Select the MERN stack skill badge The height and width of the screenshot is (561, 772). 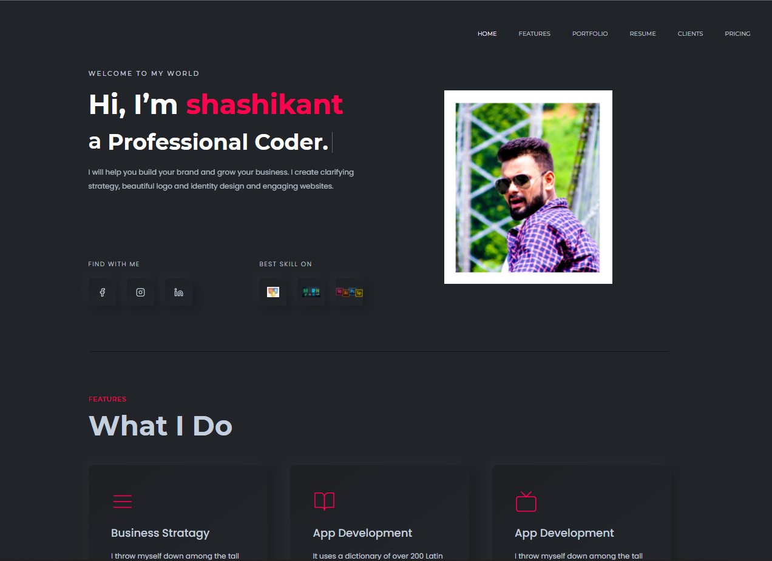311,292
